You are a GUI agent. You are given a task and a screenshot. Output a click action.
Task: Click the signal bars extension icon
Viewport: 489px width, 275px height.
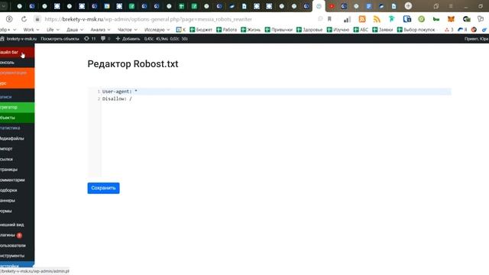tap(347, 20)
